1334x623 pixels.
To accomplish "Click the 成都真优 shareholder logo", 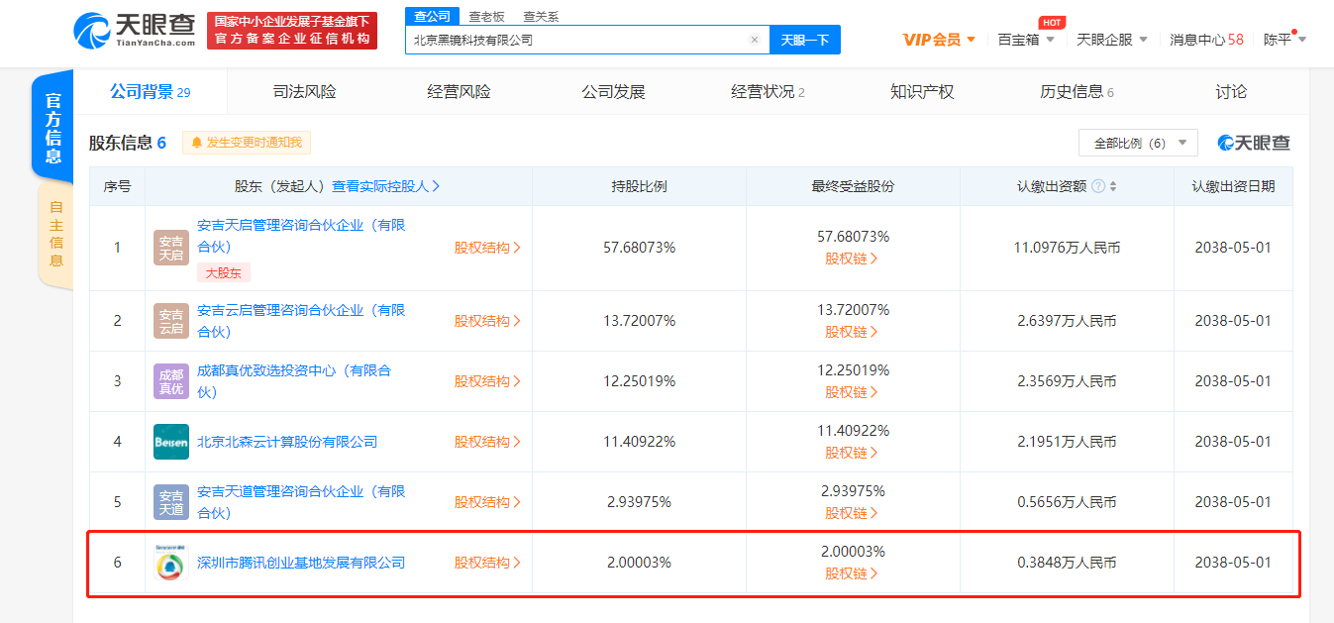I will 171,381.
